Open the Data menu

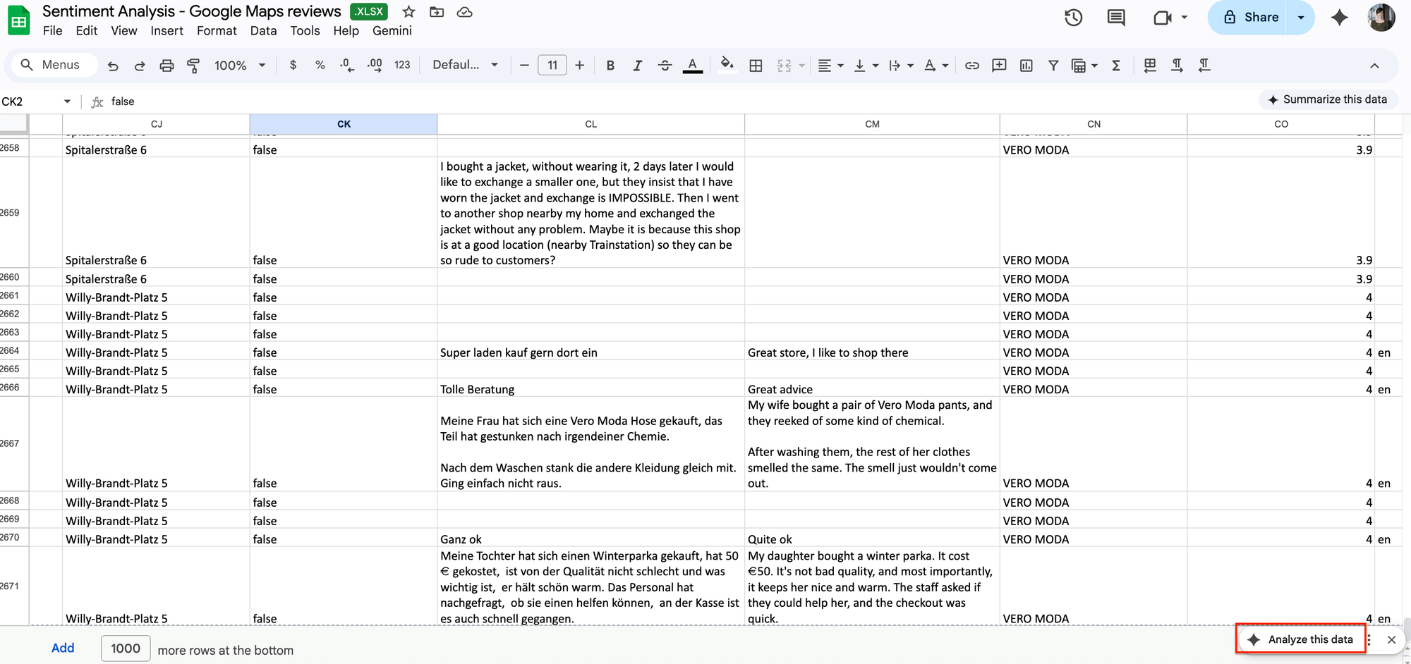pyautogui.click(x=263, y=31)
